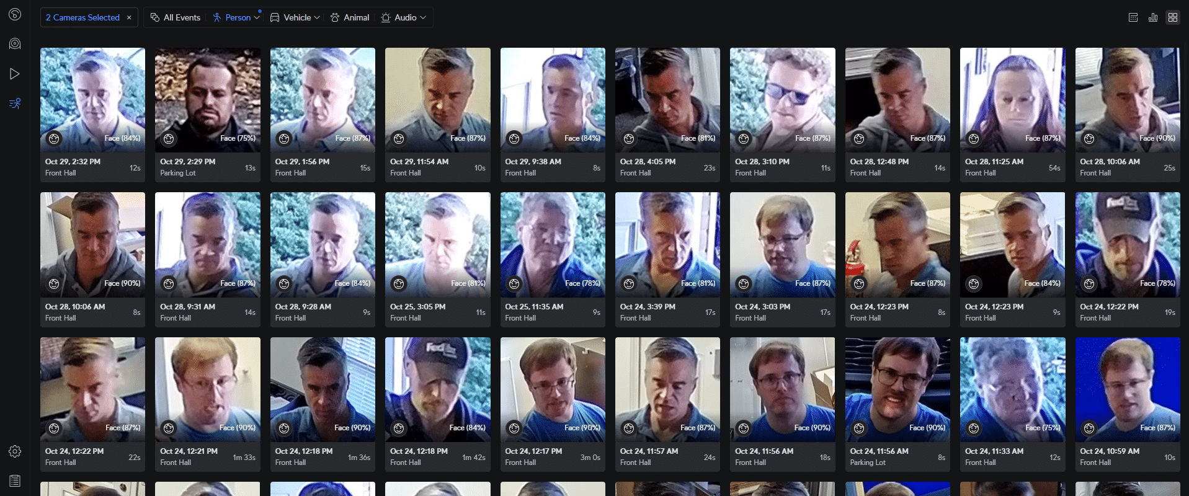Click the Oct 29, 11:54 AM timestamp text

[419, 162]
